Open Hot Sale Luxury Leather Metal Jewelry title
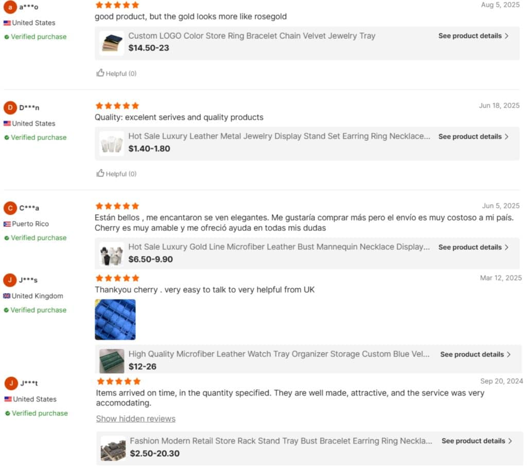Viewport: 527px width, 467px height. [279, 136]
